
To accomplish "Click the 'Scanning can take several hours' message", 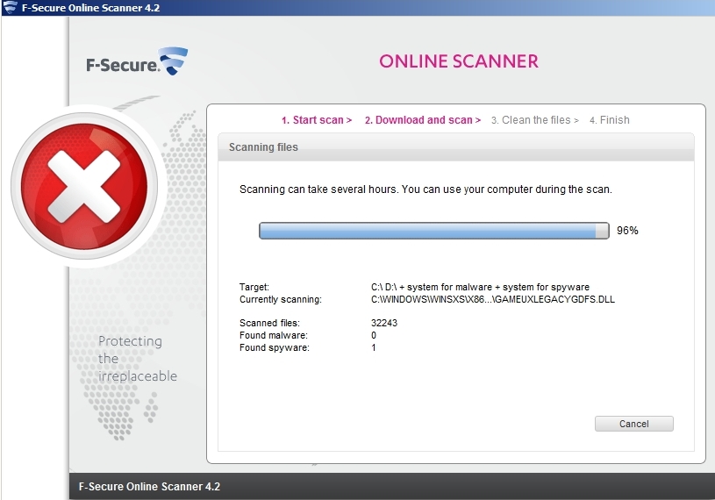I will (x=425, y=189).
